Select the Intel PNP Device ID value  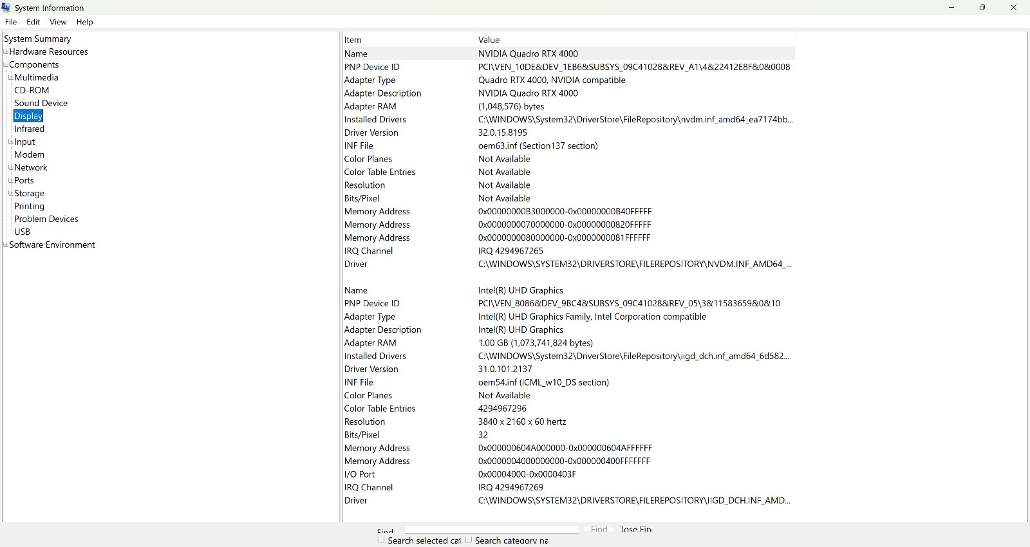coord(629,304)
